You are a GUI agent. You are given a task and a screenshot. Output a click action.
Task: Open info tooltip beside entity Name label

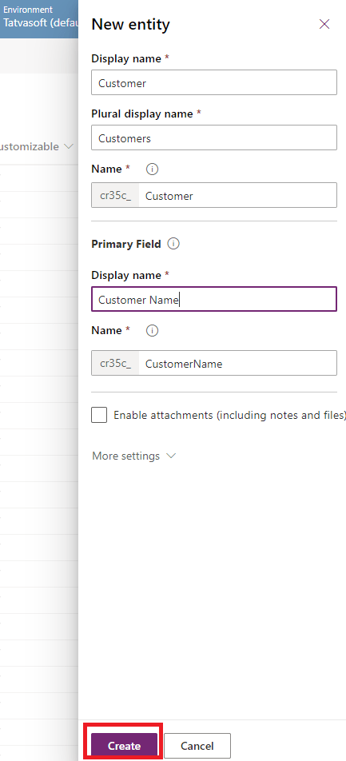tap(153, 169)
